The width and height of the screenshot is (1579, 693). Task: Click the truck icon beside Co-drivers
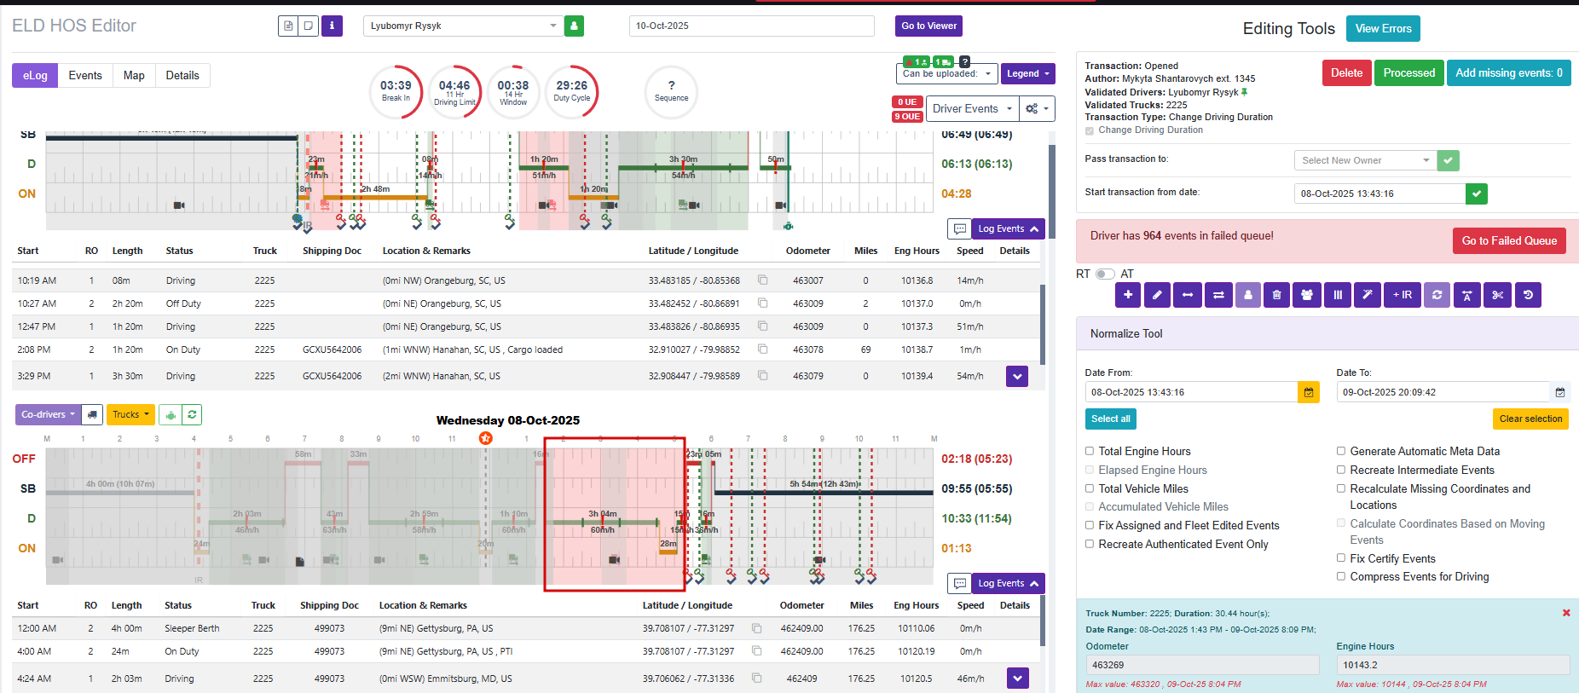(x=93, y=414)
